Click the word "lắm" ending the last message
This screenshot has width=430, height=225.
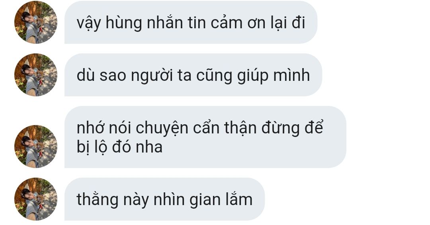tap(239, 199)
